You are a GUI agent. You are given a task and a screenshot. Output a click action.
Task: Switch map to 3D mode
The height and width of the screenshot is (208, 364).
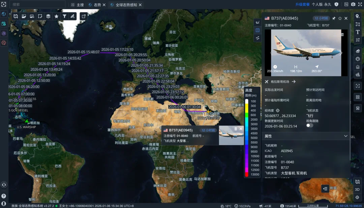point(358,189)
